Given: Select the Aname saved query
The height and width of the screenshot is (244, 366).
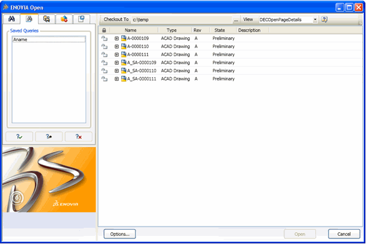Looking at the screenshot, I should point(49,40).
